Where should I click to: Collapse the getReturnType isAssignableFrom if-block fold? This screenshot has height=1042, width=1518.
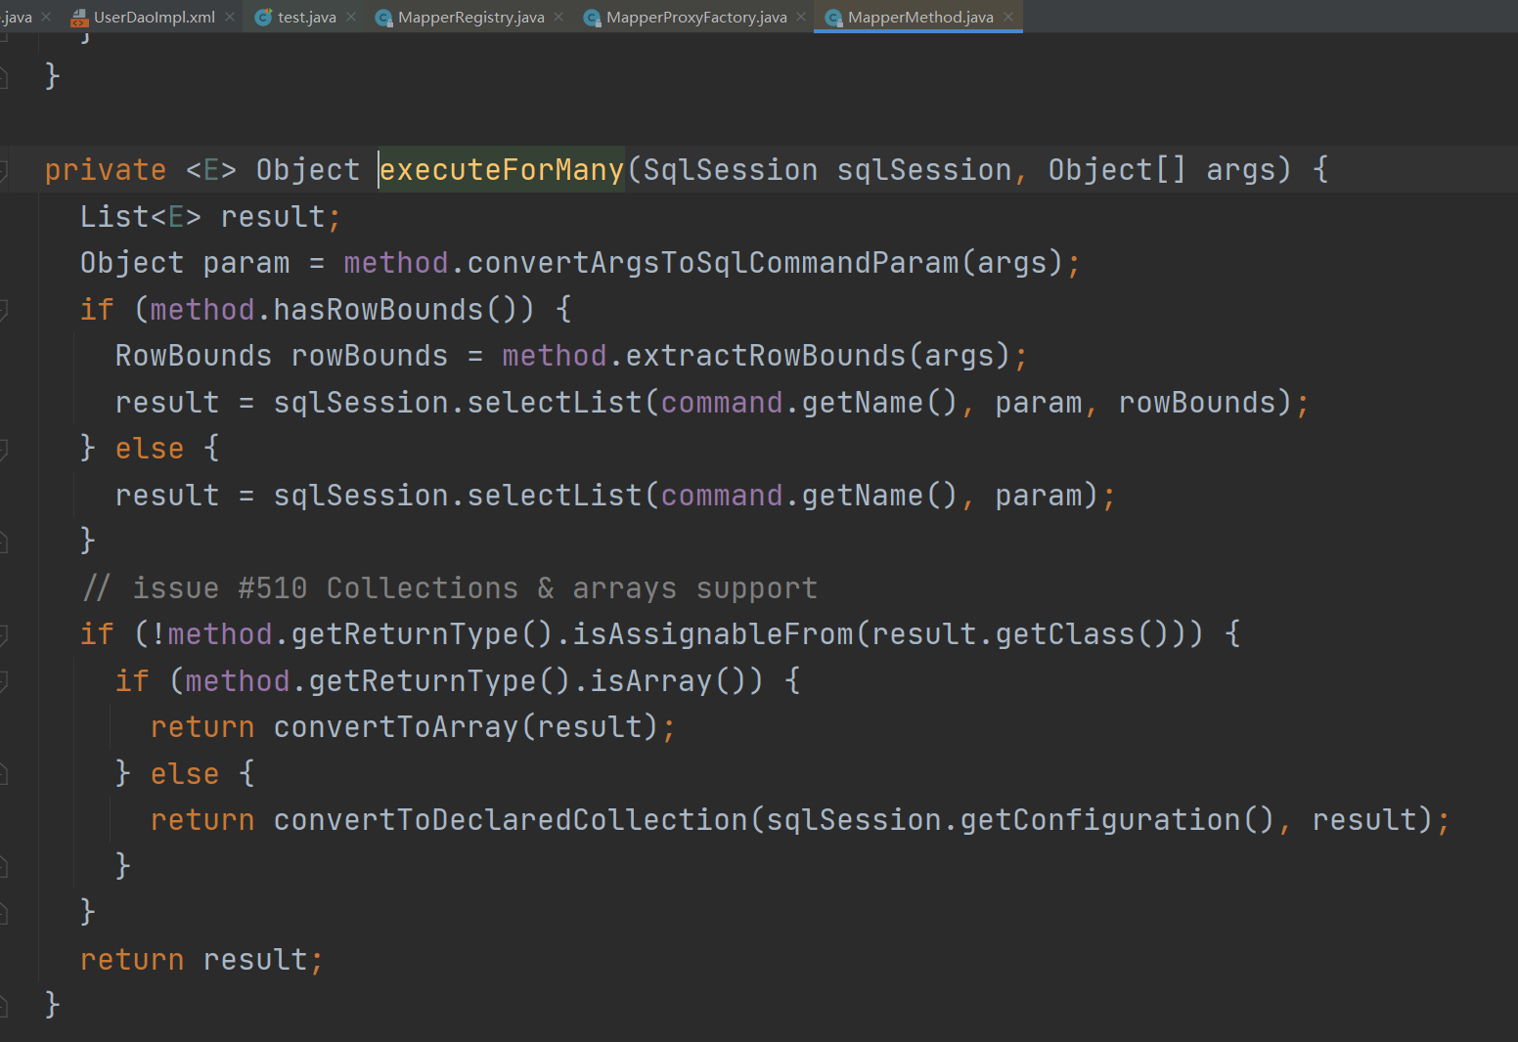coord(3,635)
